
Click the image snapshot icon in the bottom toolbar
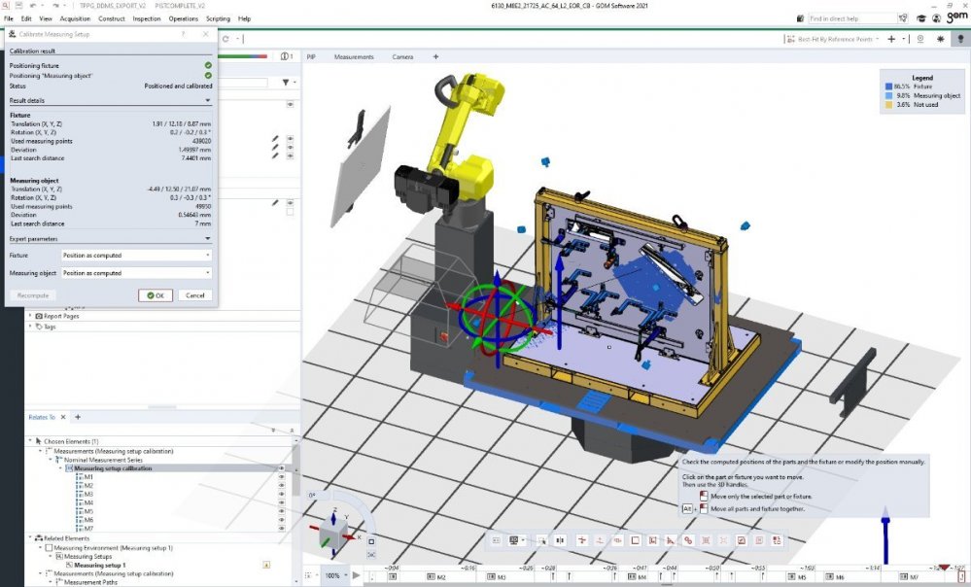(x=742, y=540)
